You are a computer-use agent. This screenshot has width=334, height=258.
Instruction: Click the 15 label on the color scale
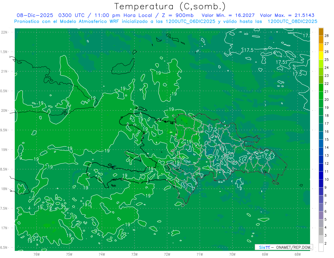tap(327, 139)
